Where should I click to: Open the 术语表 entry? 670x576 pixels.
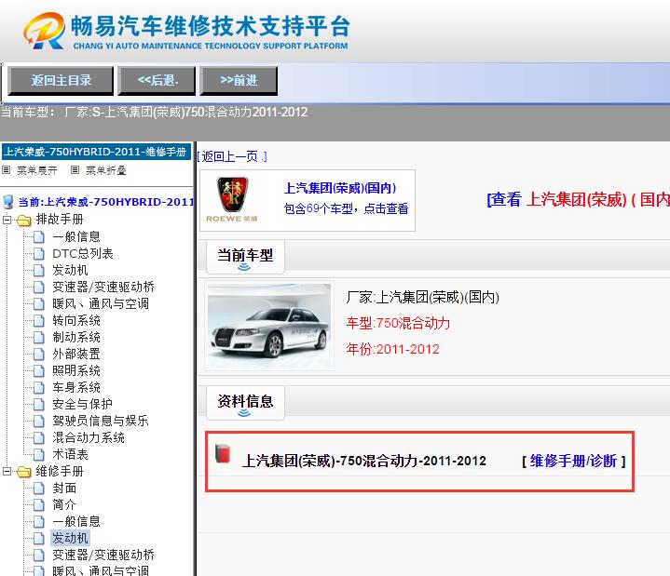70,455
